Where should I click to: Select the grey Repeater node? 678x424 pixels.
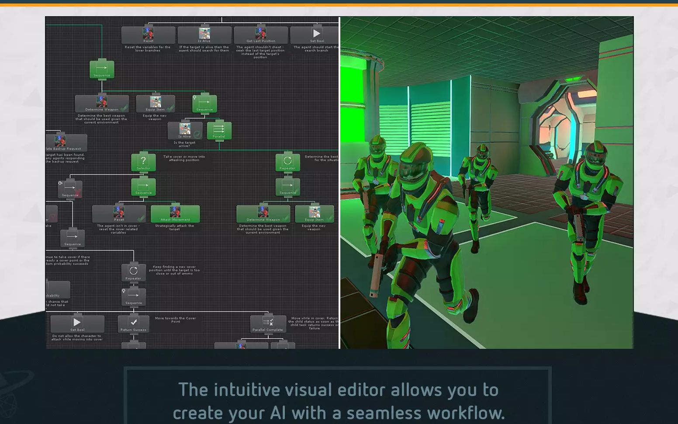click(133, 272)
